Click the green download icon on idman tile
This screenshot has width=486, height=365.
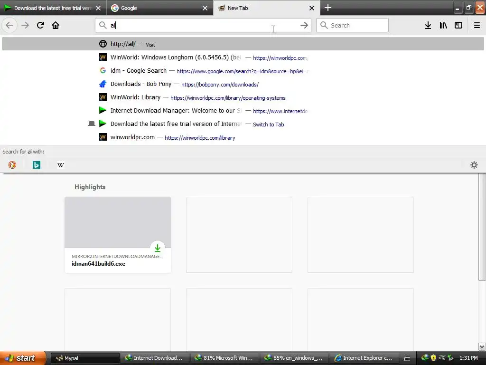(158, 248)
